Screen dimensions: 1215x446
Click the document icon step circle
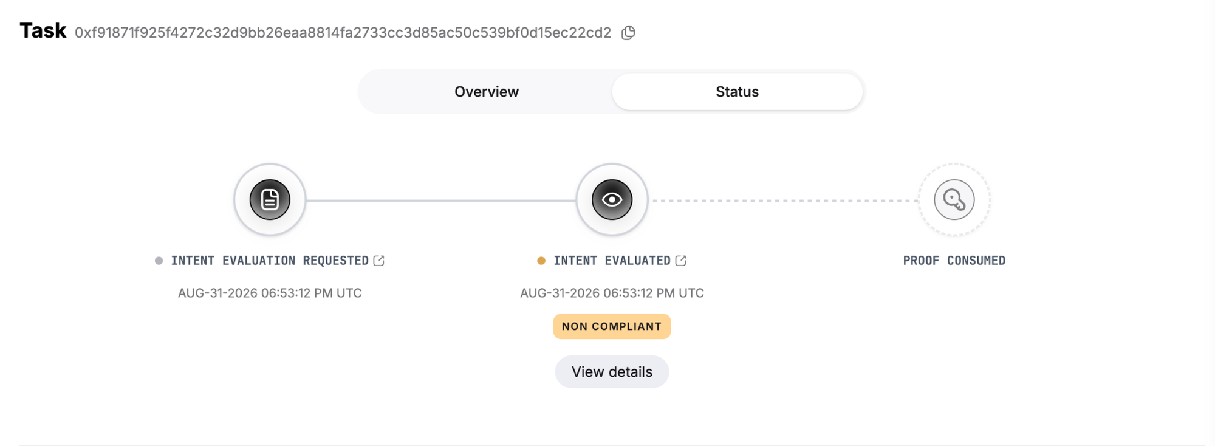[270, 199]
